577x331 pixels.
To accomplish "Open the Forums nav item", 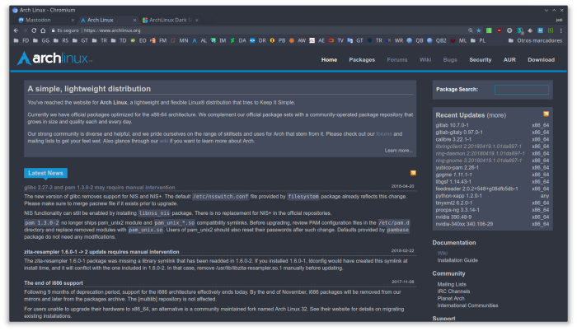I will (x=397, y=59).
